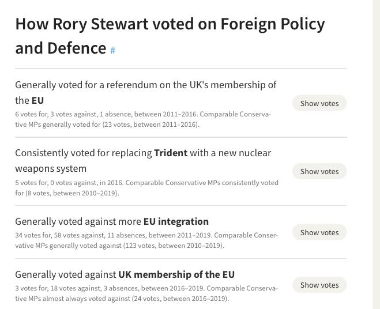This screenshot has height=309, width=380.
Task: Click the '34 votes for, 58 votes against' summary
Action: coord(146,240)
